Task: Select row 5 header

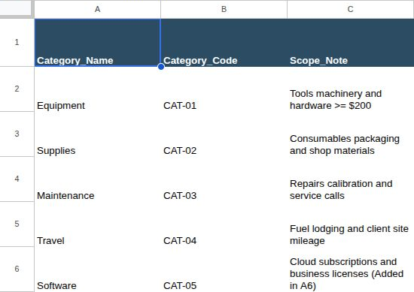Action: (x=17, y=224)
